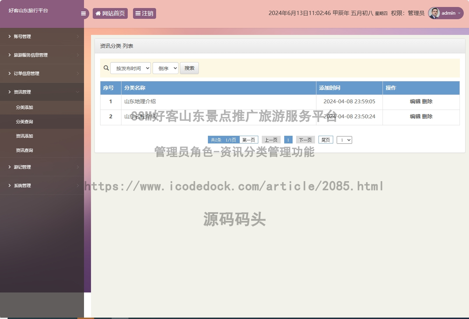Open the 资讯添加 submenu item
Screen dimensions: 469x319
click(42, 136)
